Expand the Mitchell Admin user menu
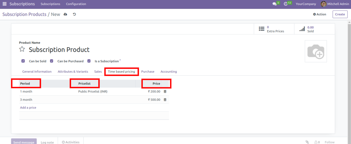Viewport: 351px width, 144px height. [x=335, y=4]
